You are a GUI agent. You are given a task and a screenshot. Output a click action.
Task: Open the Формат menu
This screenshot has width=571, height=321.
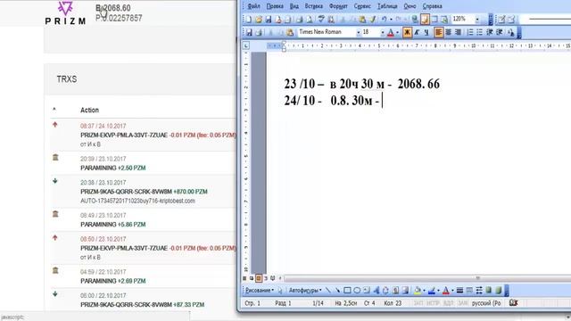[338, 6]
